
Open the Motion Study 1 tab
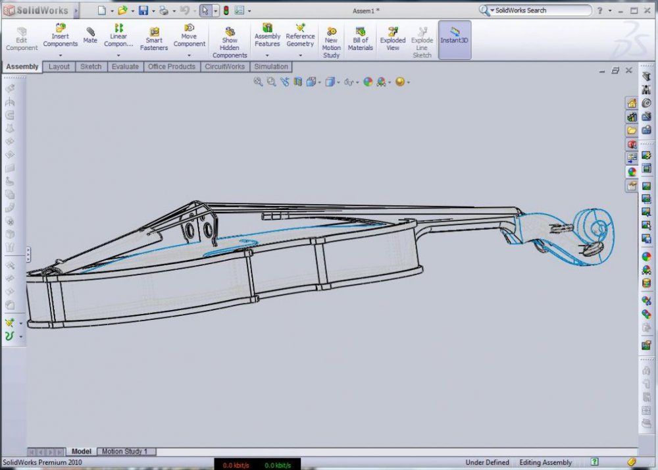tap(125, 452)
